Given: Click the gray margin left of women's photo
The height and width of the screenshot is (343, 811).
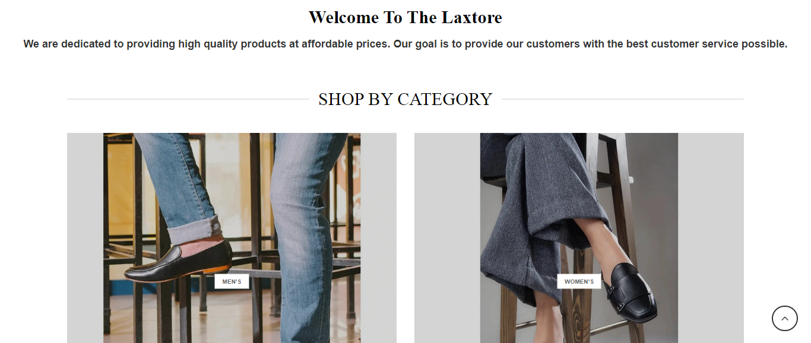Looking at the screenshot, I should (x=447, y=238).
